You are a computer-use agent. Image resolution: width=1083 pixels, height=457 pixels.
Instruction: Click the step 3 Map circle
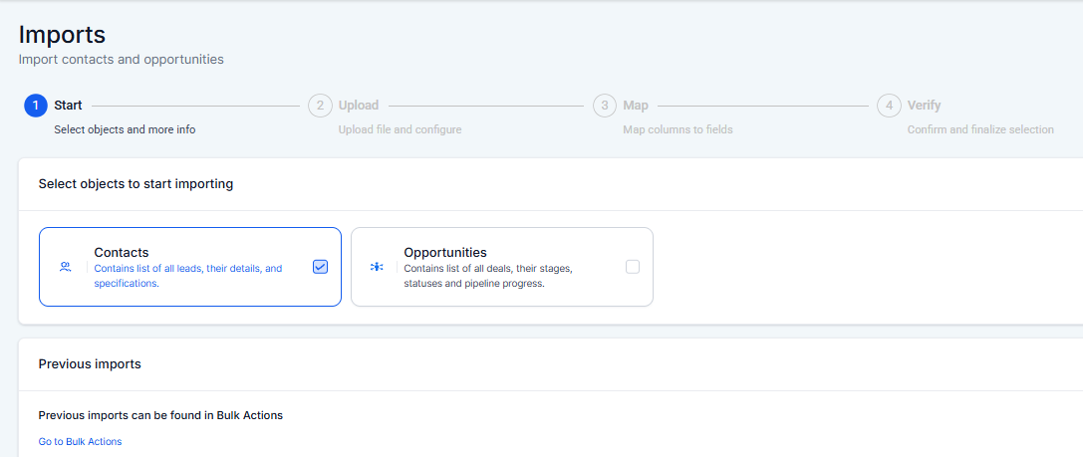click(605, 106)
